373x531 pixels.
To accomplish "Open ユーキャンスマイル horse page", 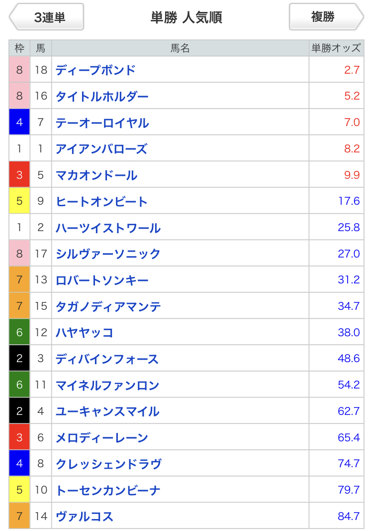I will click(x=107, y=411).
